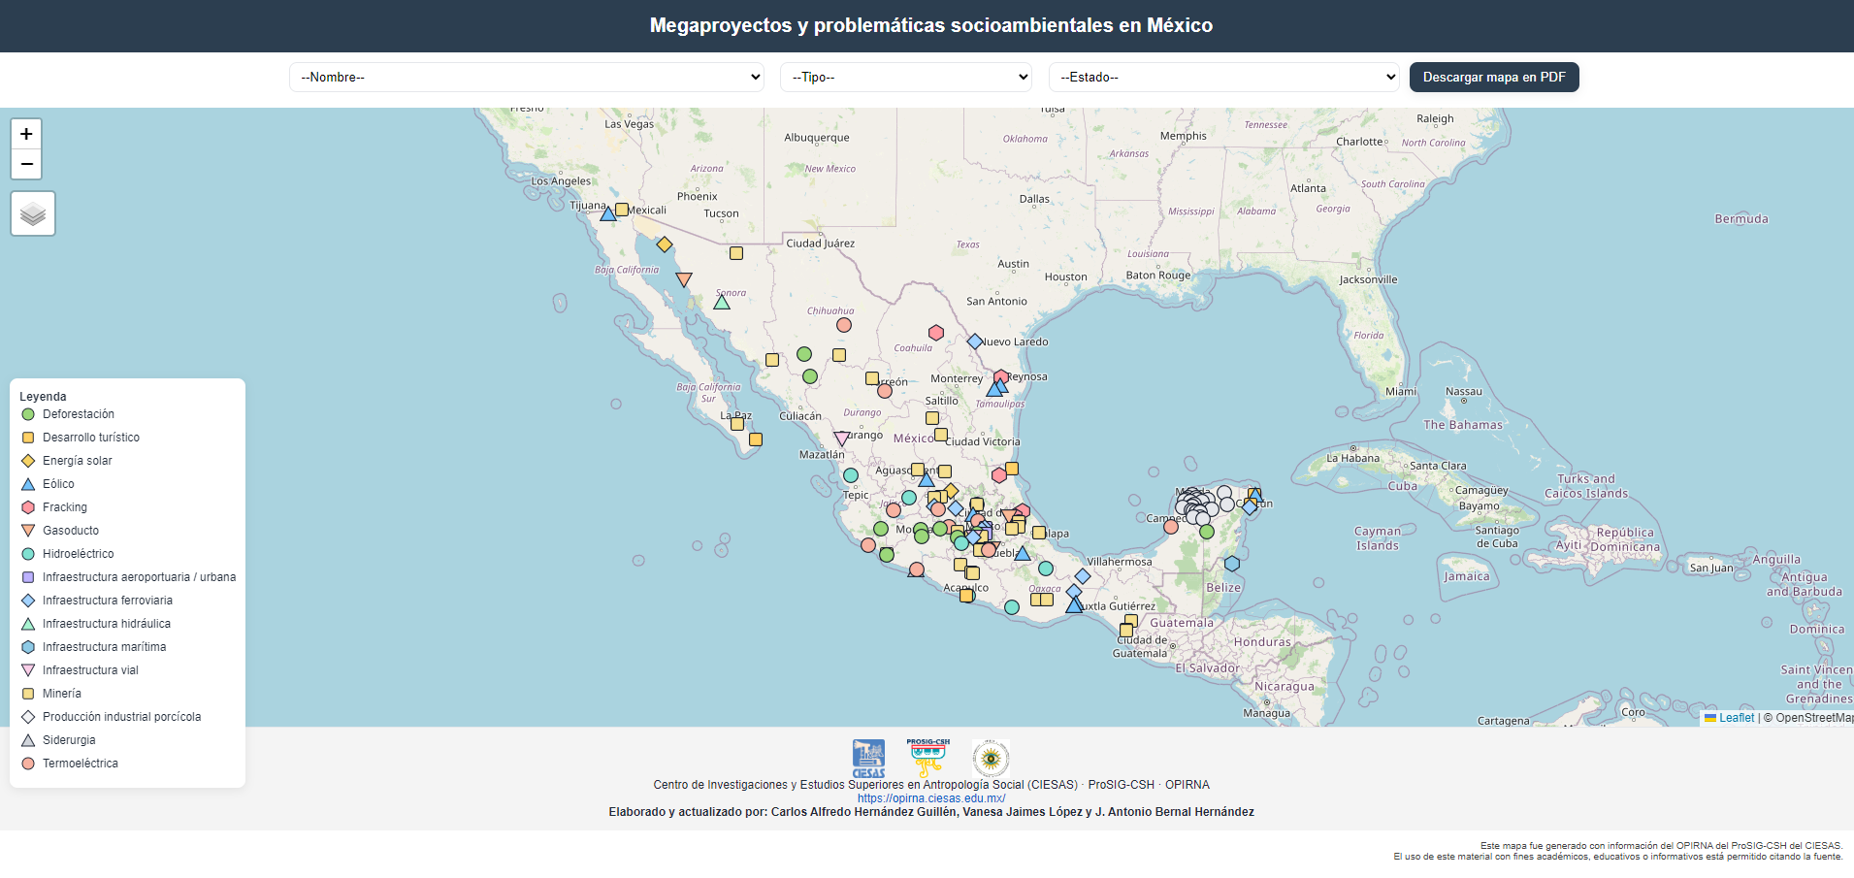1854x878 pixels.
Task: Click the yellow square marker beside Mexicali
Action: pyautogui.click(x=622, y=210)
